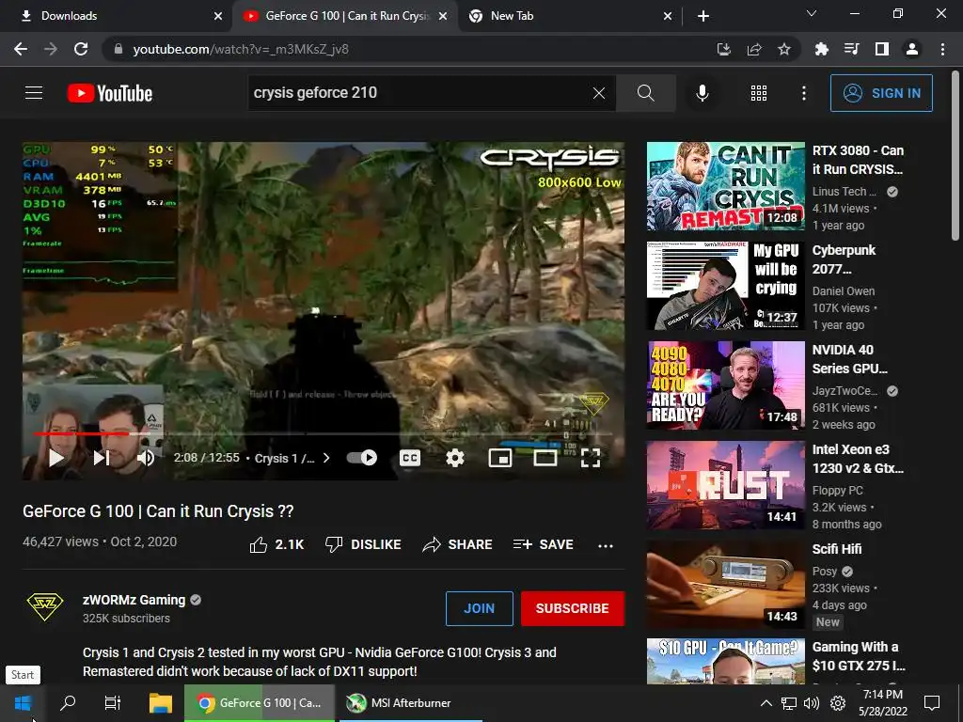Open the Windows Start menu
This screenshot has width=963, height=722.
click(x=23, y=703)
